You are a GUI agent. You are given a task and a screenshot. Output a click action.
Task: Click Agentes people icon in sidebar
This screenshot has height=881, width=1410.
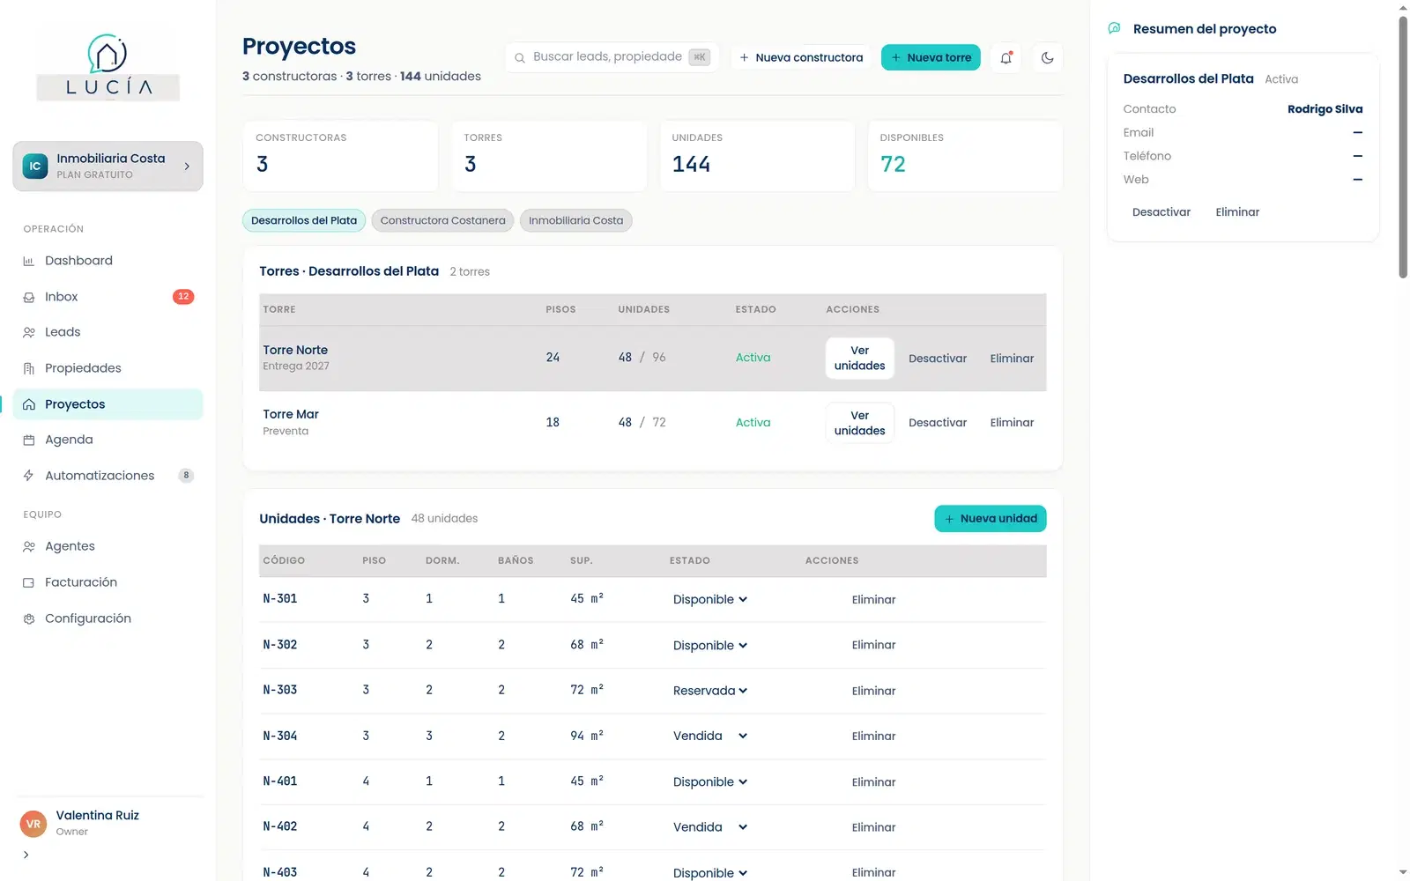click(x=29, y=546)
